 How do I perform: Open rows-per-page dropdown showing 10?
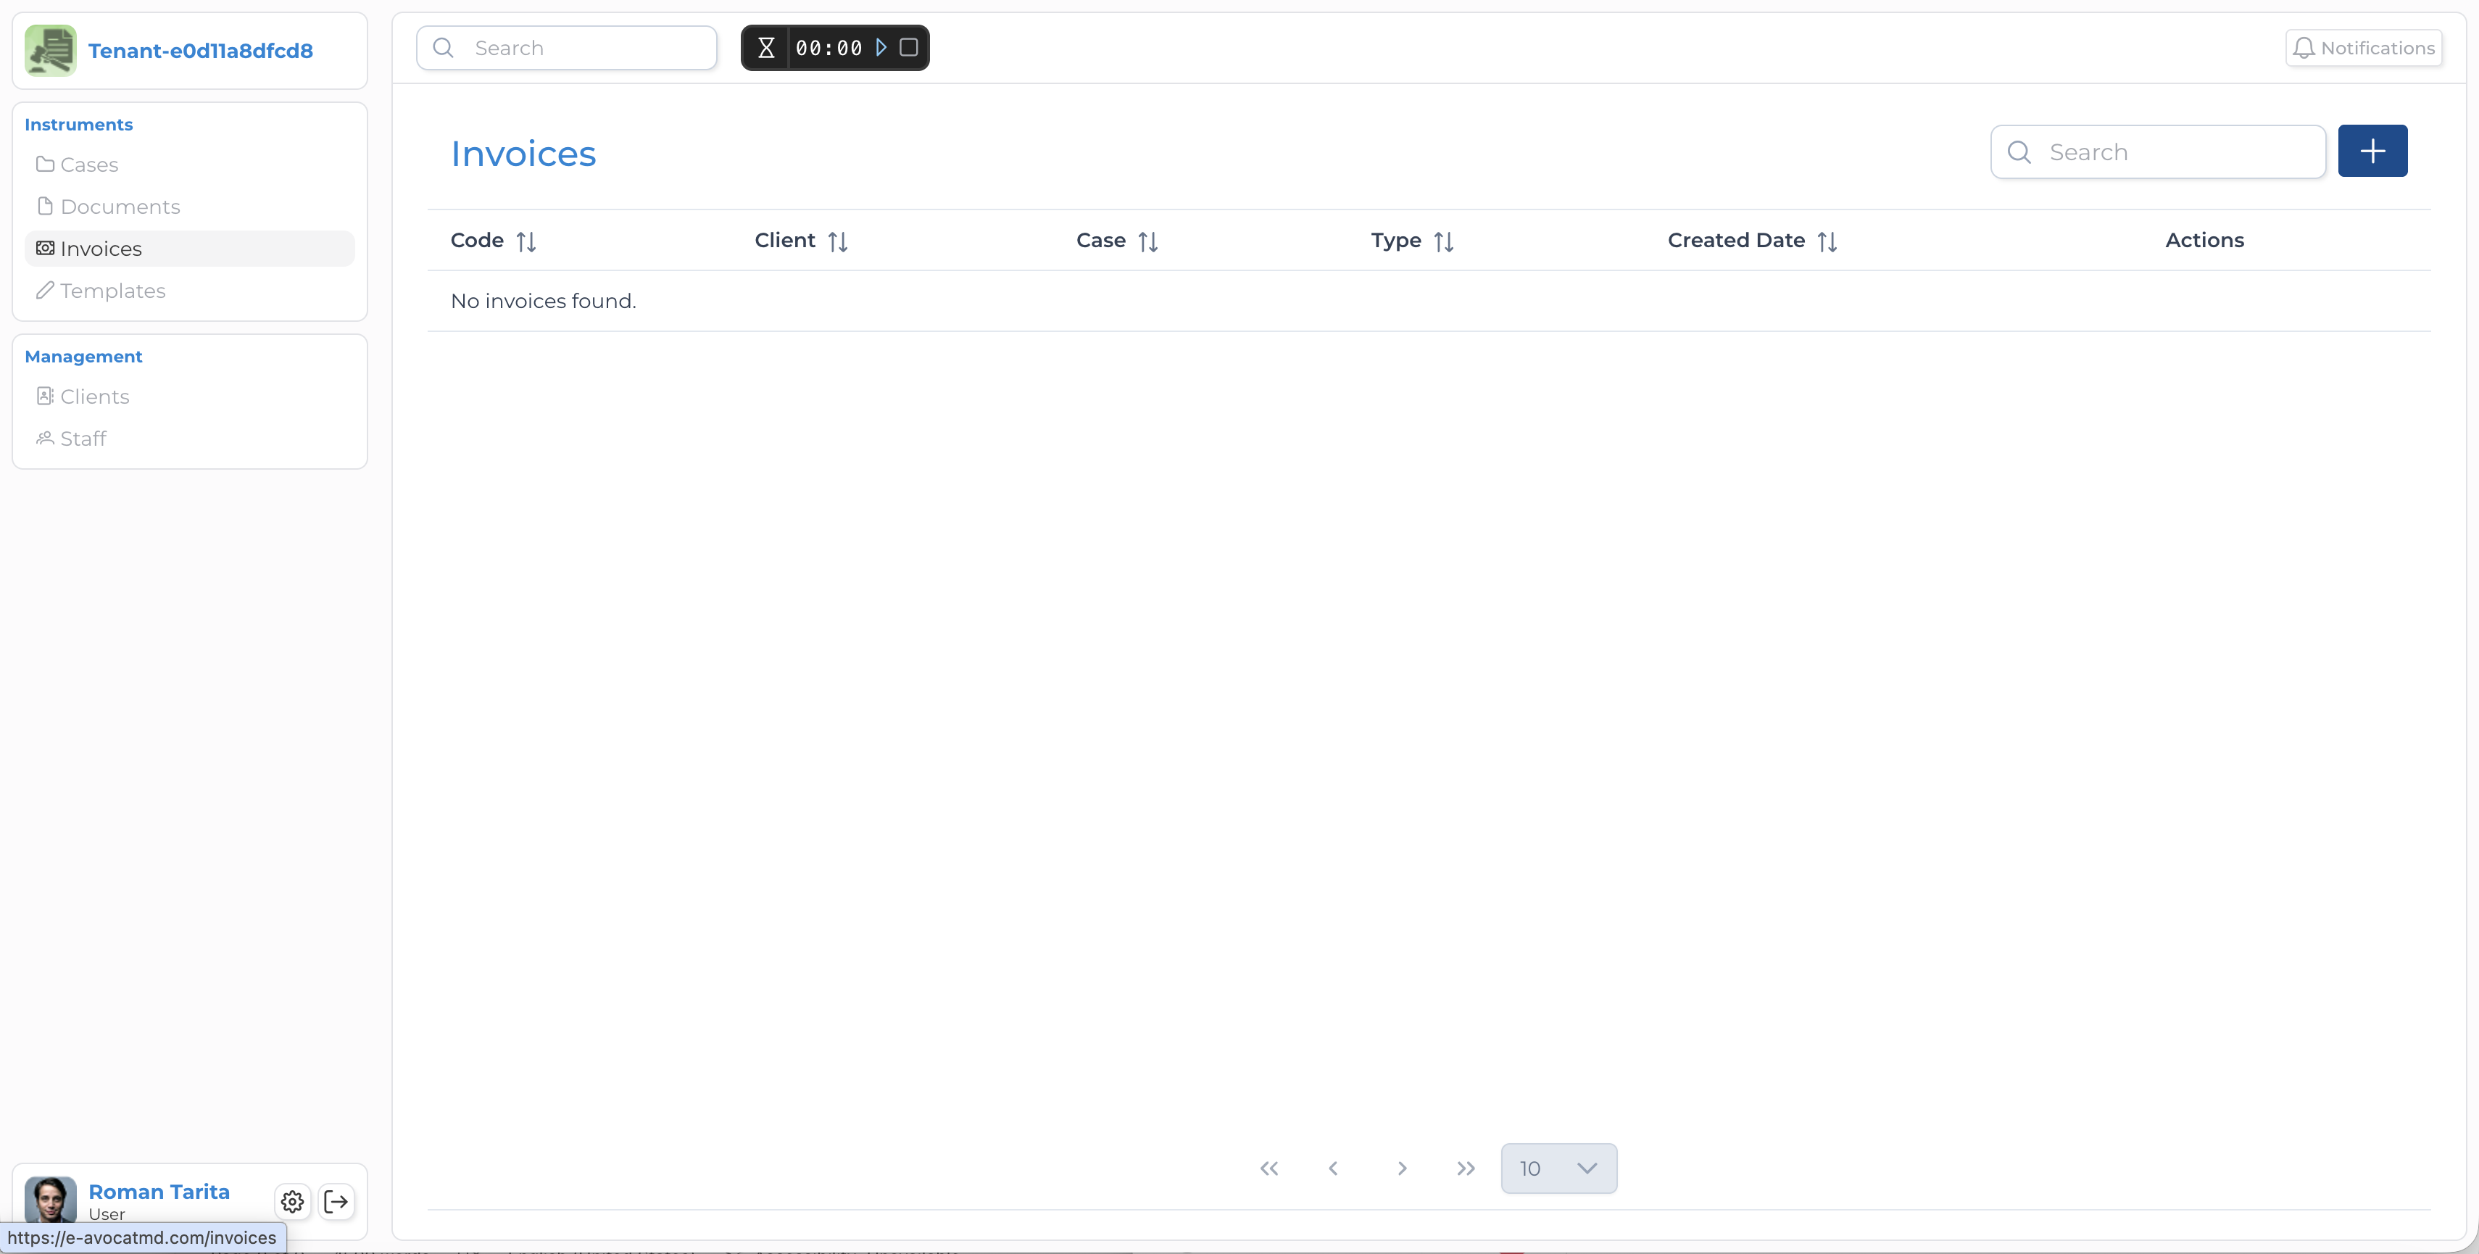(1558, 1168)
